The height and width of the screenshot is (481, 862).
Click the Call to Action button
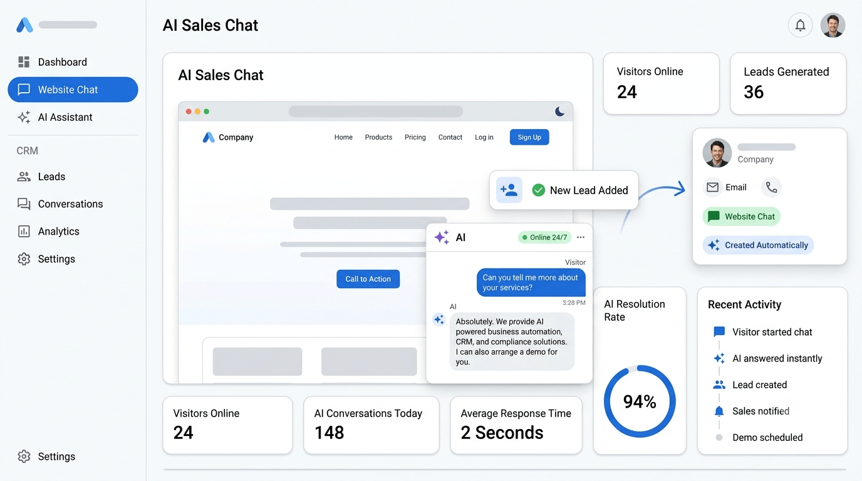point(368,279)
